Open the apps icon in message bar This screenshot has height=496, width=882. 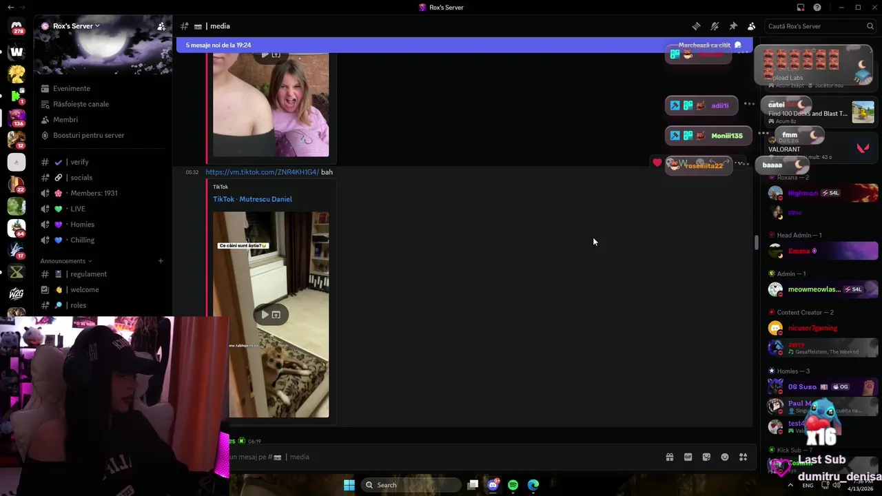(x=743, y=457)
